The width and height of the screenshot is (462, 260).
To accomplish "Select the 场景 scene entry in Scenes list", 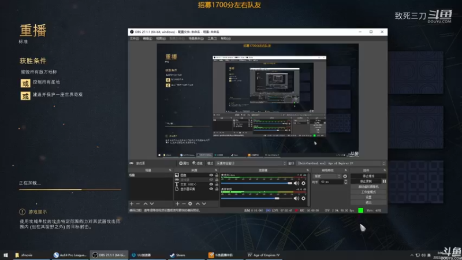I will point(150,175).
